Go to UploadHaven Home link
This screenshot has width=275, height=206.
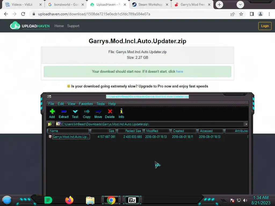click(x=59, y=26)
